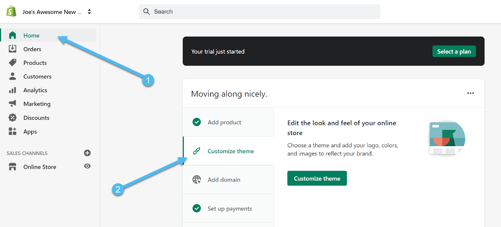Open the Analytics bar chart icon
The image size is (501, 227).
[13, 90]
